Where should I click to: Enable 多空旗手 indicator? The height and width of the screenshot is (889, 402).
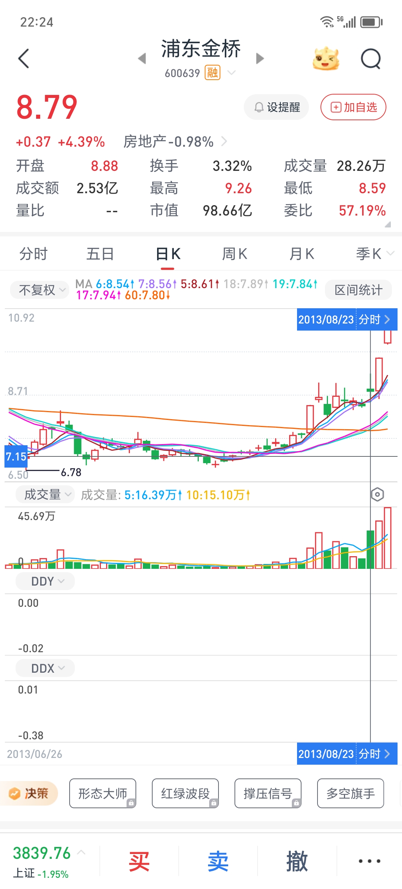[351, 793]
